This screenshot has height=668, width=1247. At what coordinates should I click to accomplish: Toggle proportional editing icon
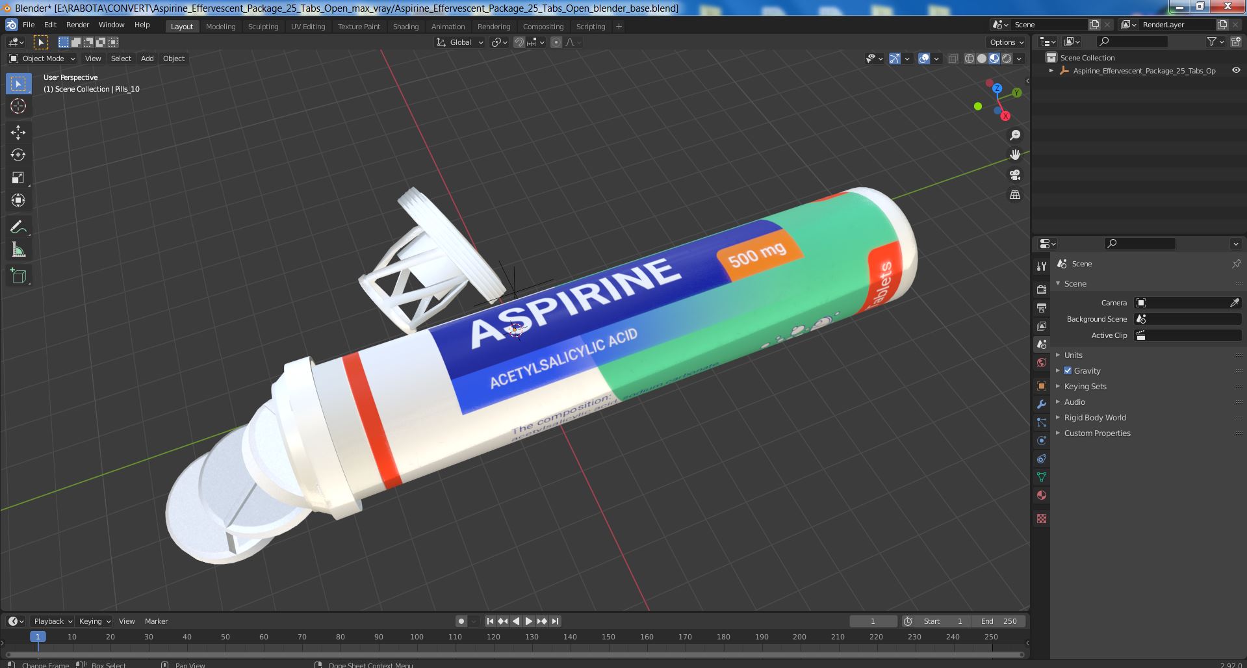click(x=556, y=42)
